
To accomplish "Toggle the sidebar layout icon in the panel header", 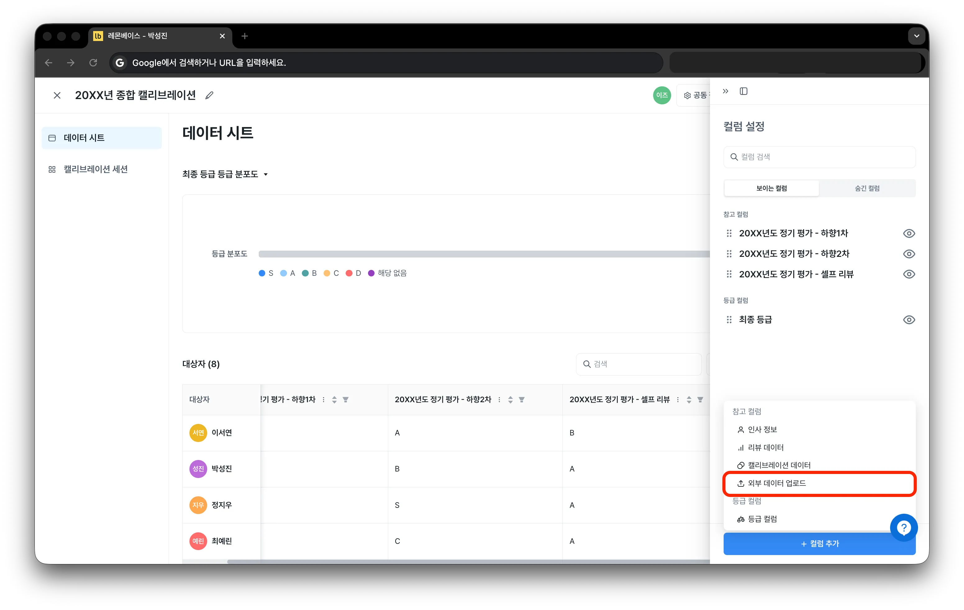I will click(743, 91).
